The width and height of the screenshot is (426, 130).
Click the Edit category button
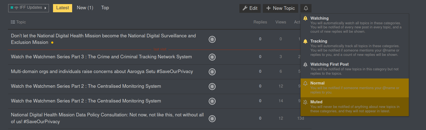[250, 8]
